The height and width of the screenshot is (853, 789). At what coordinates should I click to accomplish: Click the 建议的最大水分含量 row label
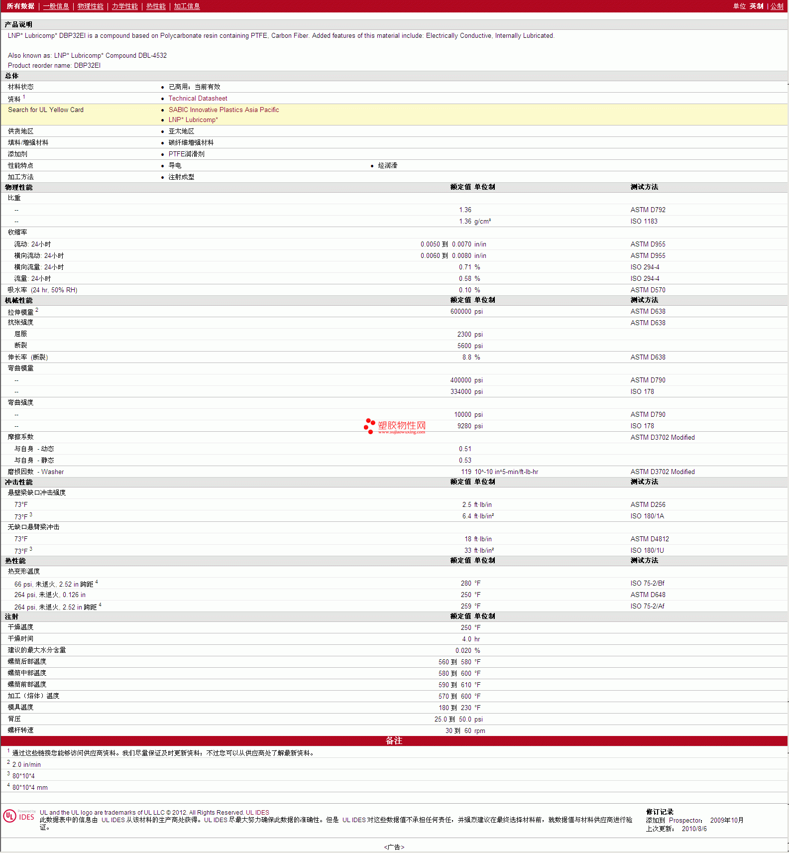click(x=36, y=650)
